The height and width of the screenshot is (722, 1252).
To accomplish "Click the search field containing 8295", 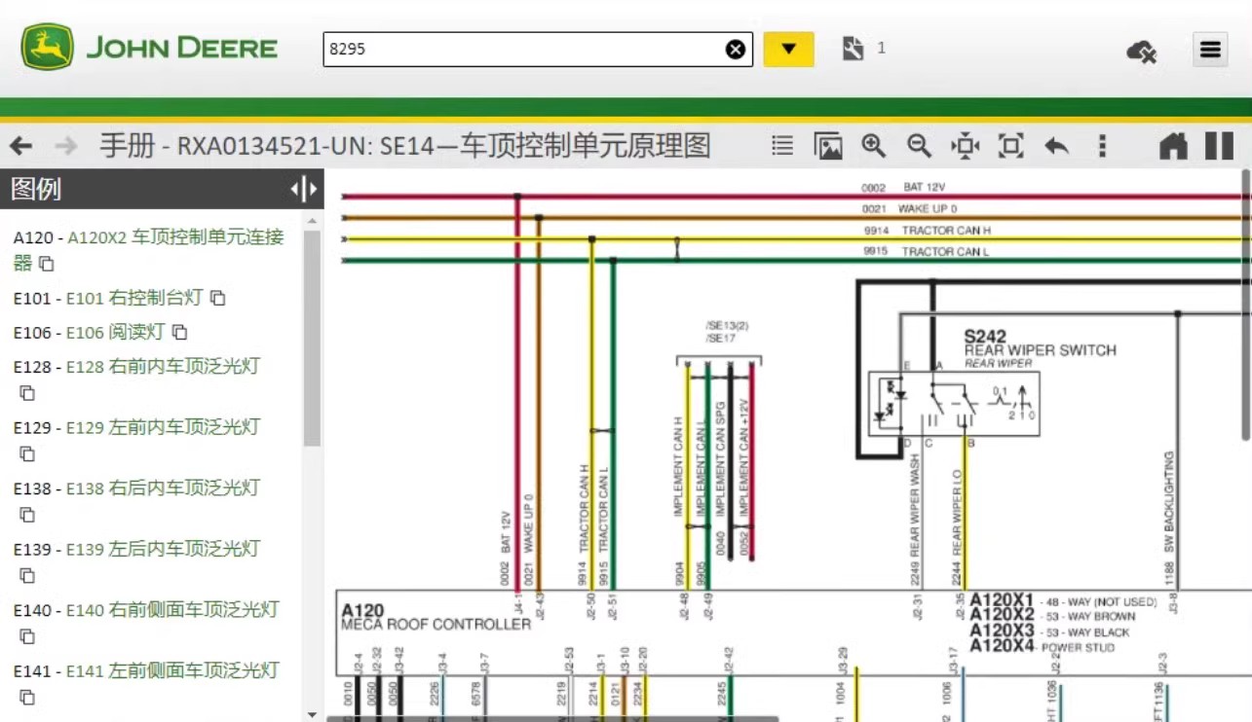I will click(x=537, y=50).
